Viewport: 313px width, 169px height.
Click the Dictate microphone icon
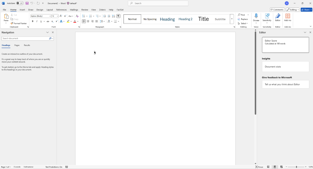click(x=256, y=16)
